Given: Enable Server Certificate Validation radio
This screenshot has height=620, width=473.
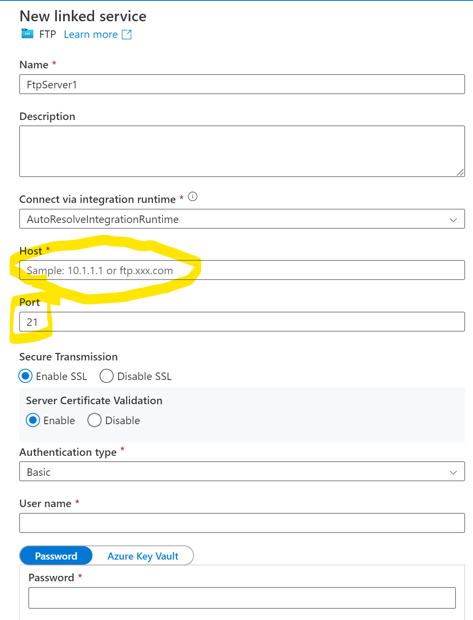Looking at the screenshot, I should pyautogui.click(x=33, y=420).
